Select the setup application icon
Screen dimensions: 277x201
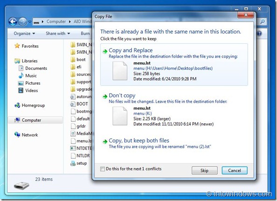point(73,163)
